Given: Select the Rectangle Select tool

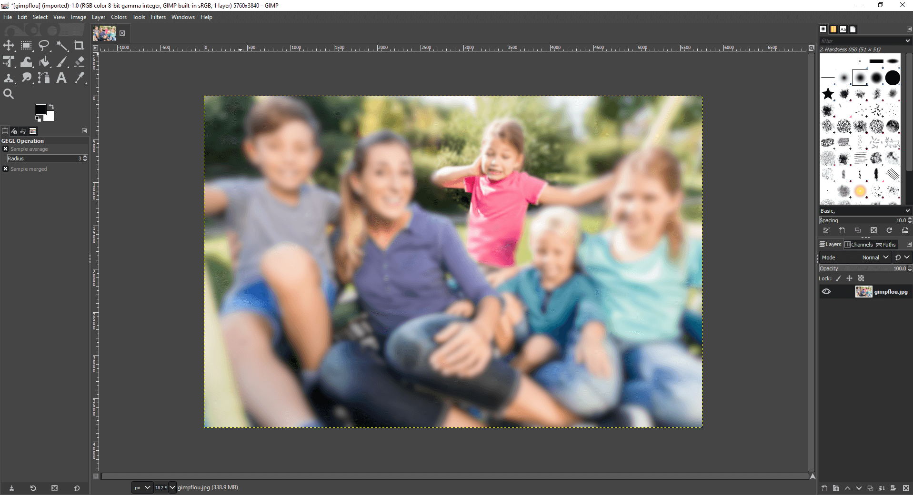Looking at the screenshot, I should [26, 46].
